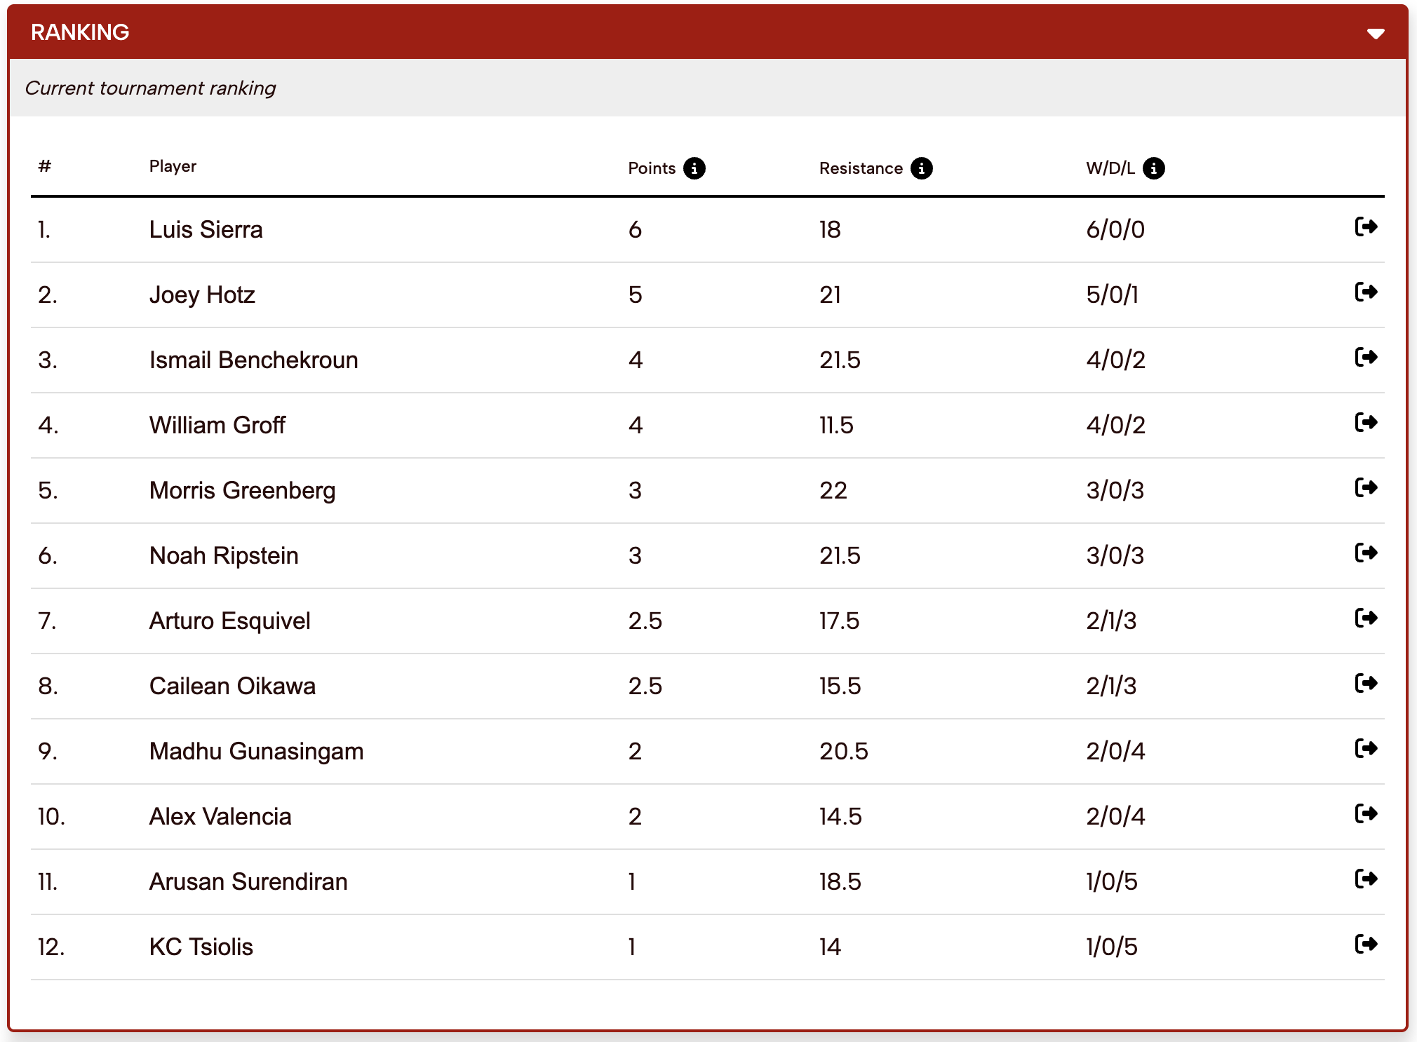
Task: Click exit icon for Noah Ripstein
Action: [x=1366, y=553]
